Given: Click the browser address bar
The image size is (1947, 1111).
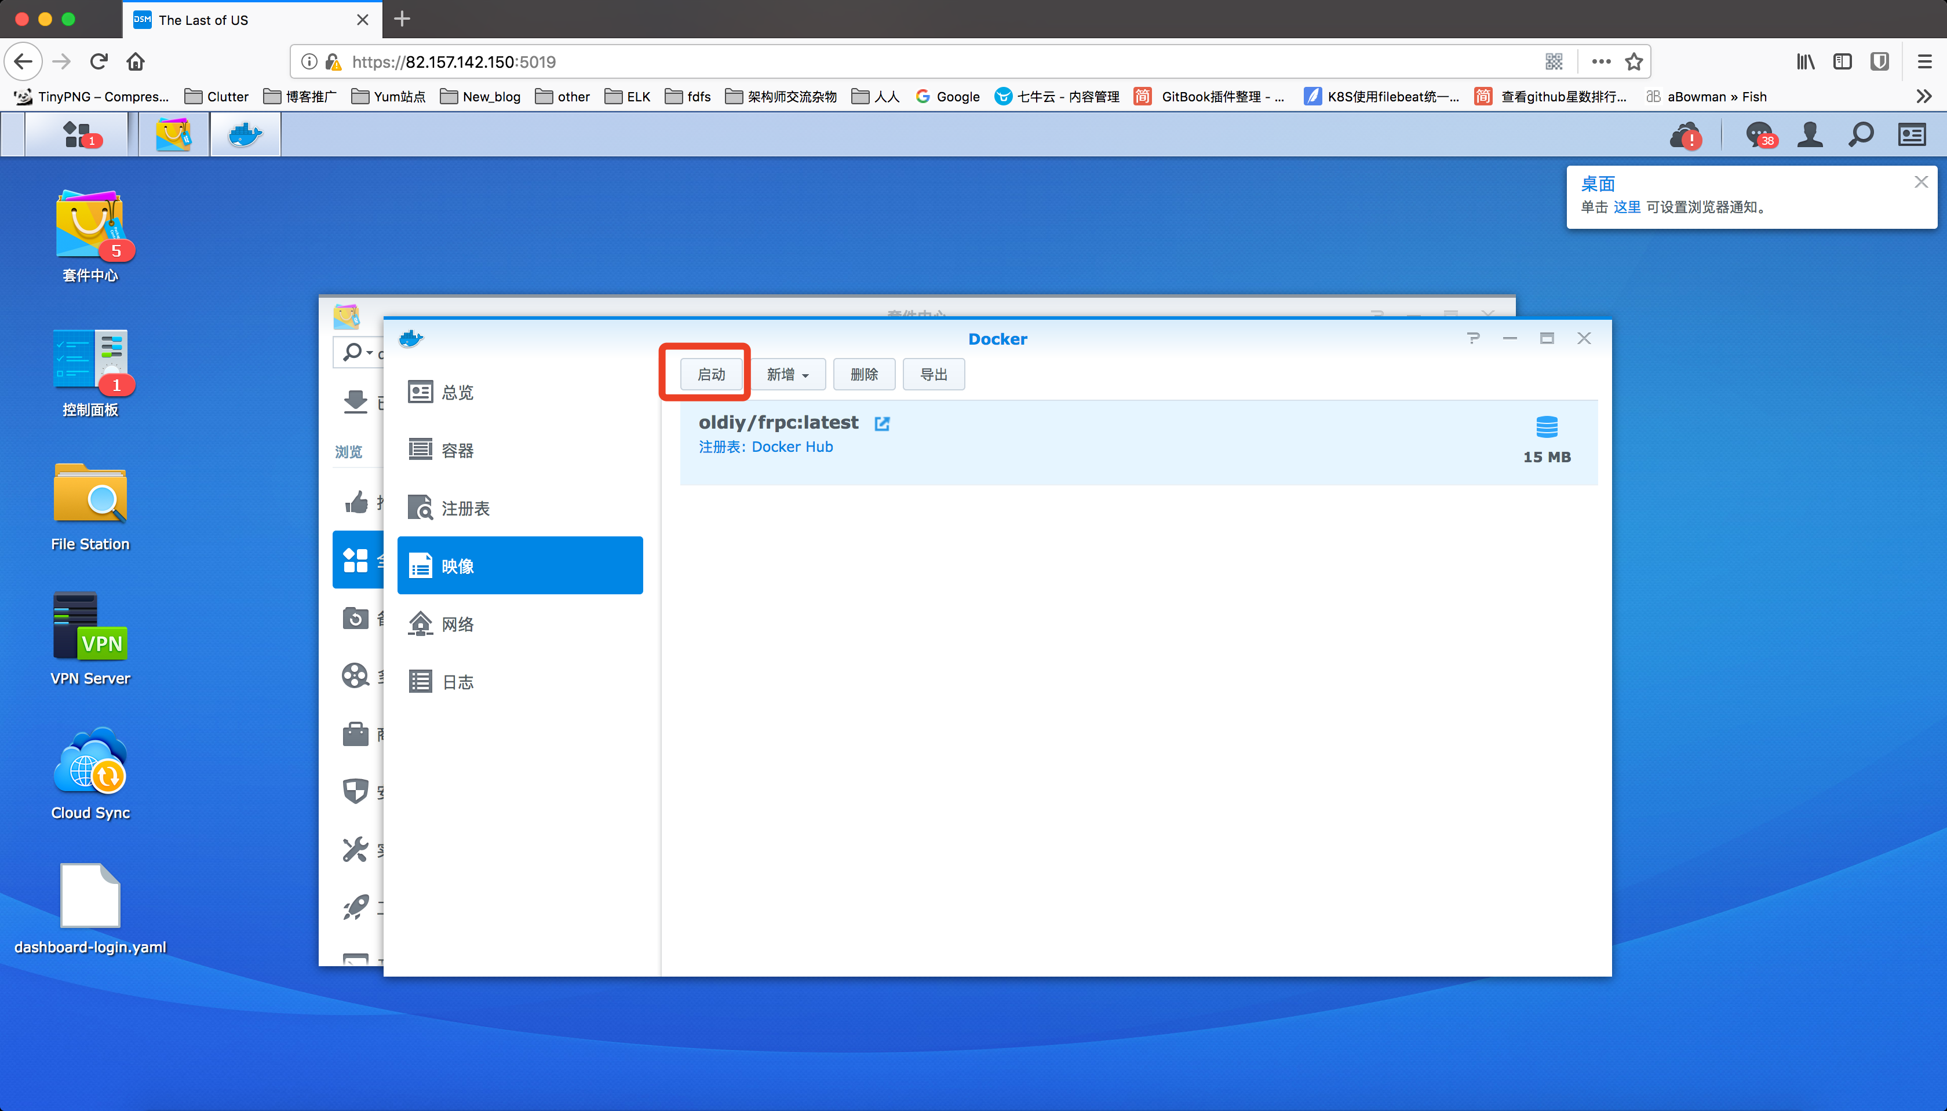Looking at the screenshot, I should click(x=916, y=62).
